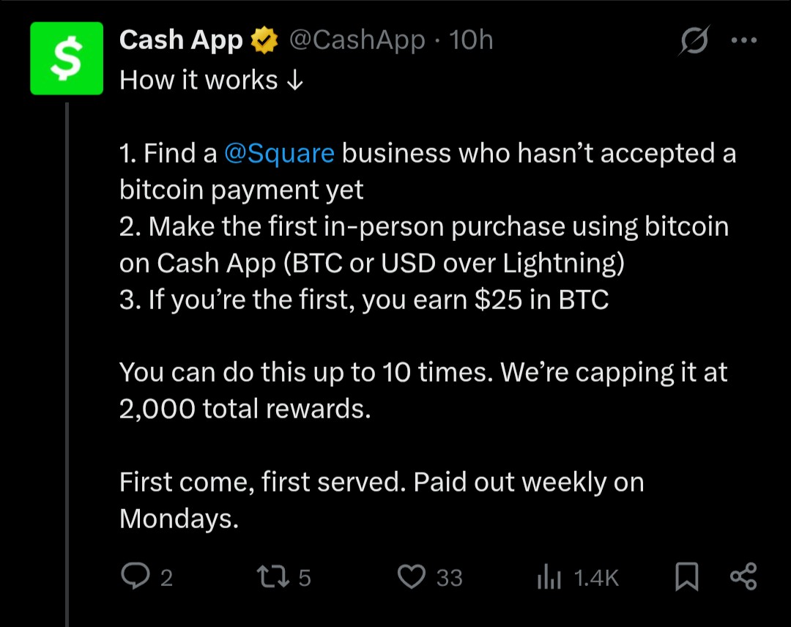Click the like count of 33

coord(449,578)
